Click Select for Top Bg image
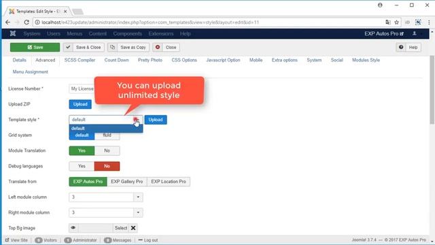The image size is (435, 245). click(x=121, y=228)
